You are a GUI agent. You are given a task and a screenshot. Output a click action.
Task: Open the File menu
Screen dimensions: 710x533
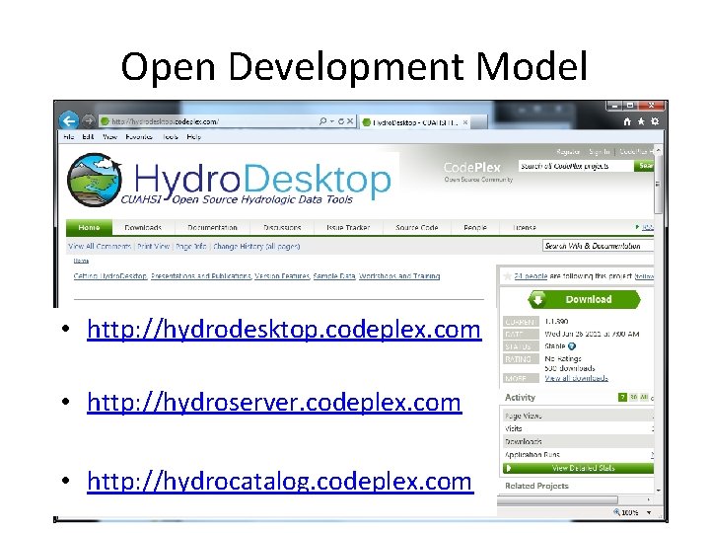68,137
